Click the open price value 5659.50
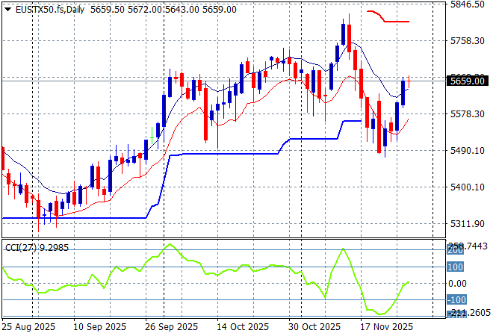The height and width of the screenshot is (336, 493). click(x=108, y=10)
